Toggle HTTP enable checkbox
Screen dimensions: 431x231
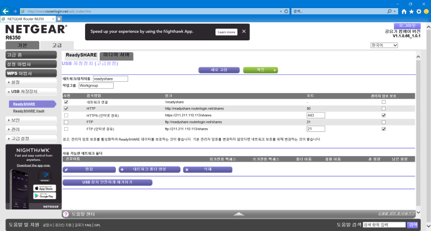click(x=66, y=108)
